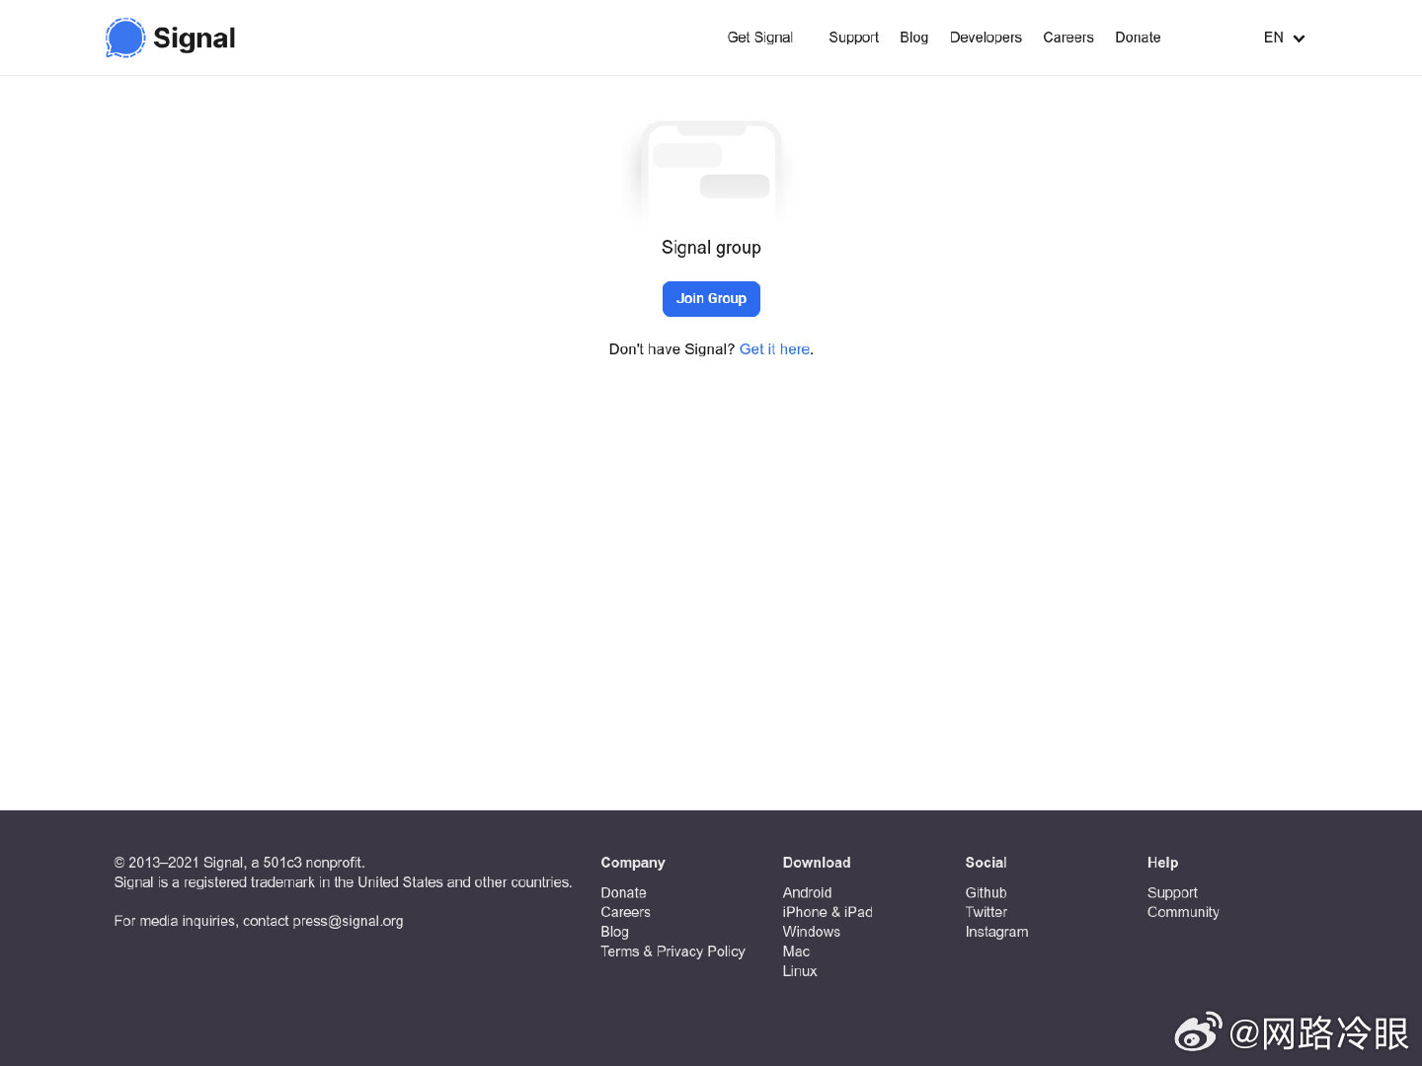The height and width of the screenshot is (1066, 1422).
Task: Open the Instagram social link
Action: [996, 932]
